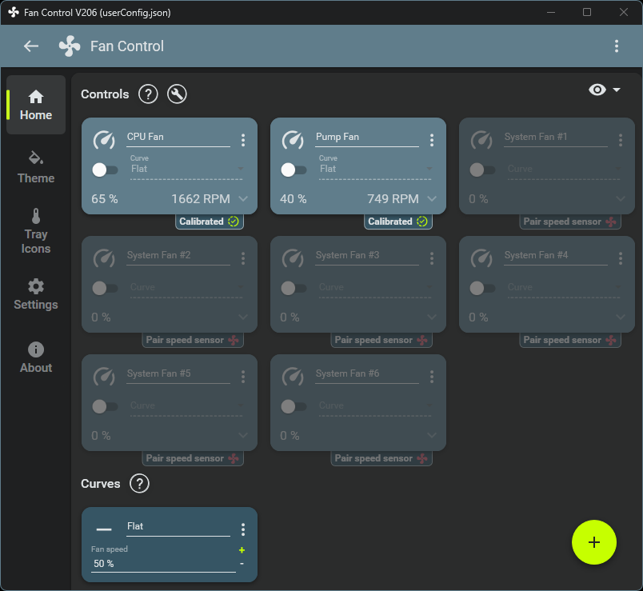The height and width of the screenshot is (591, 643).
Task: Expand Pump Fan card details chevron
Action: 432,199
